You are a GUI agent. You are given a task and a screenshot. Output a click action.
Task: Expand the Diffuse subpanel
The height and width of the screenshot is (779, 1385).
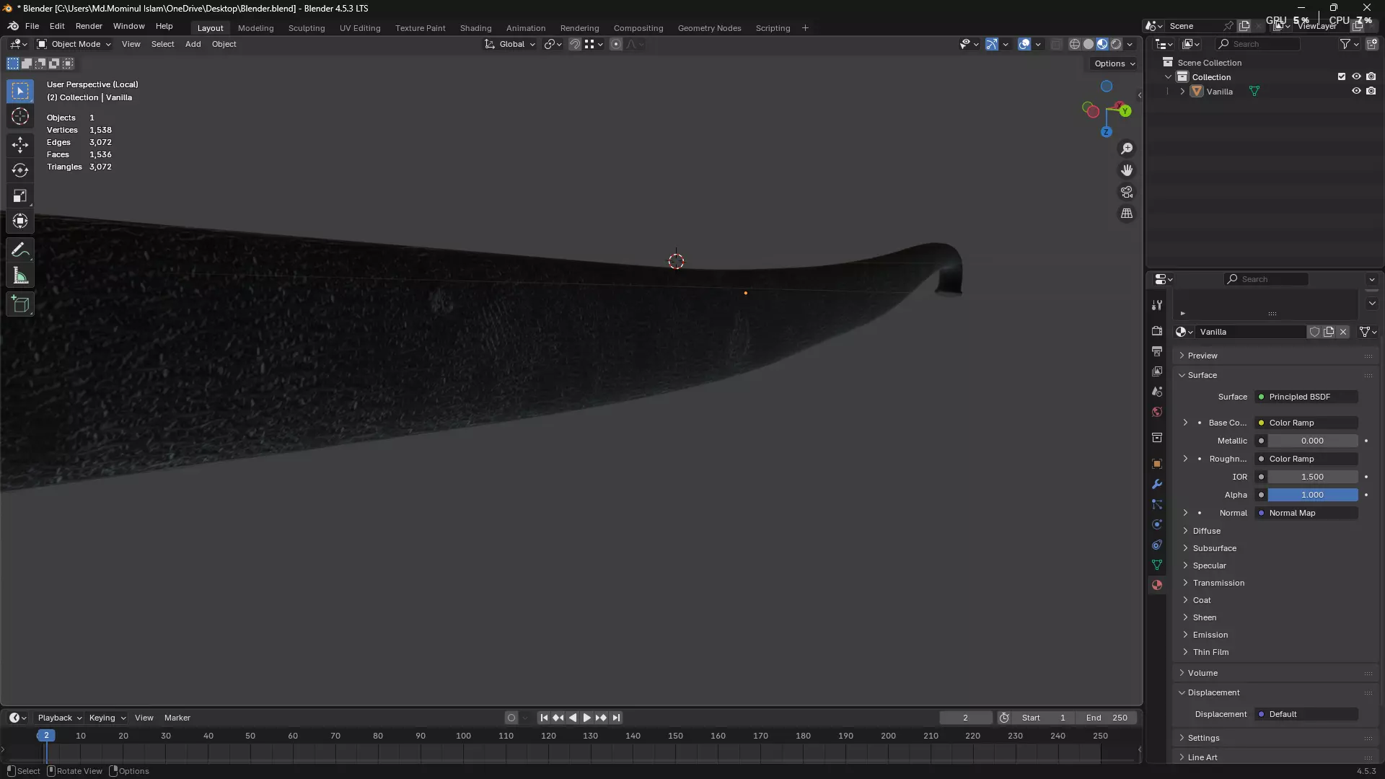click(1206, 531)
